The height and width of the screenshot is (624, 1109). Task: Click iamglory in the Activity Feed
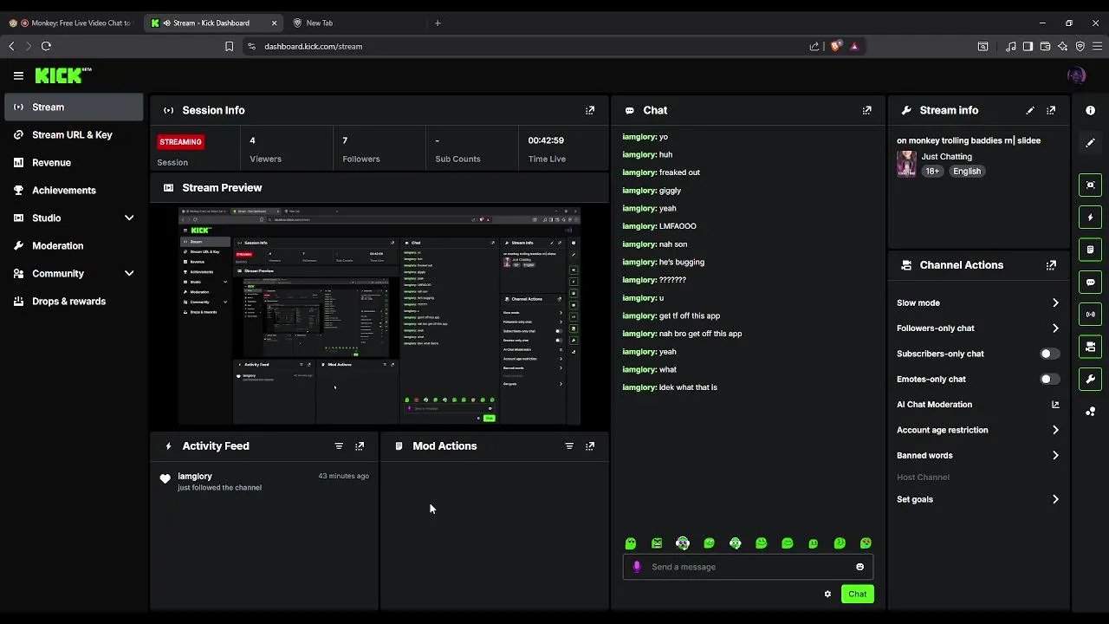pyautogui.click(x=195, y=476)
